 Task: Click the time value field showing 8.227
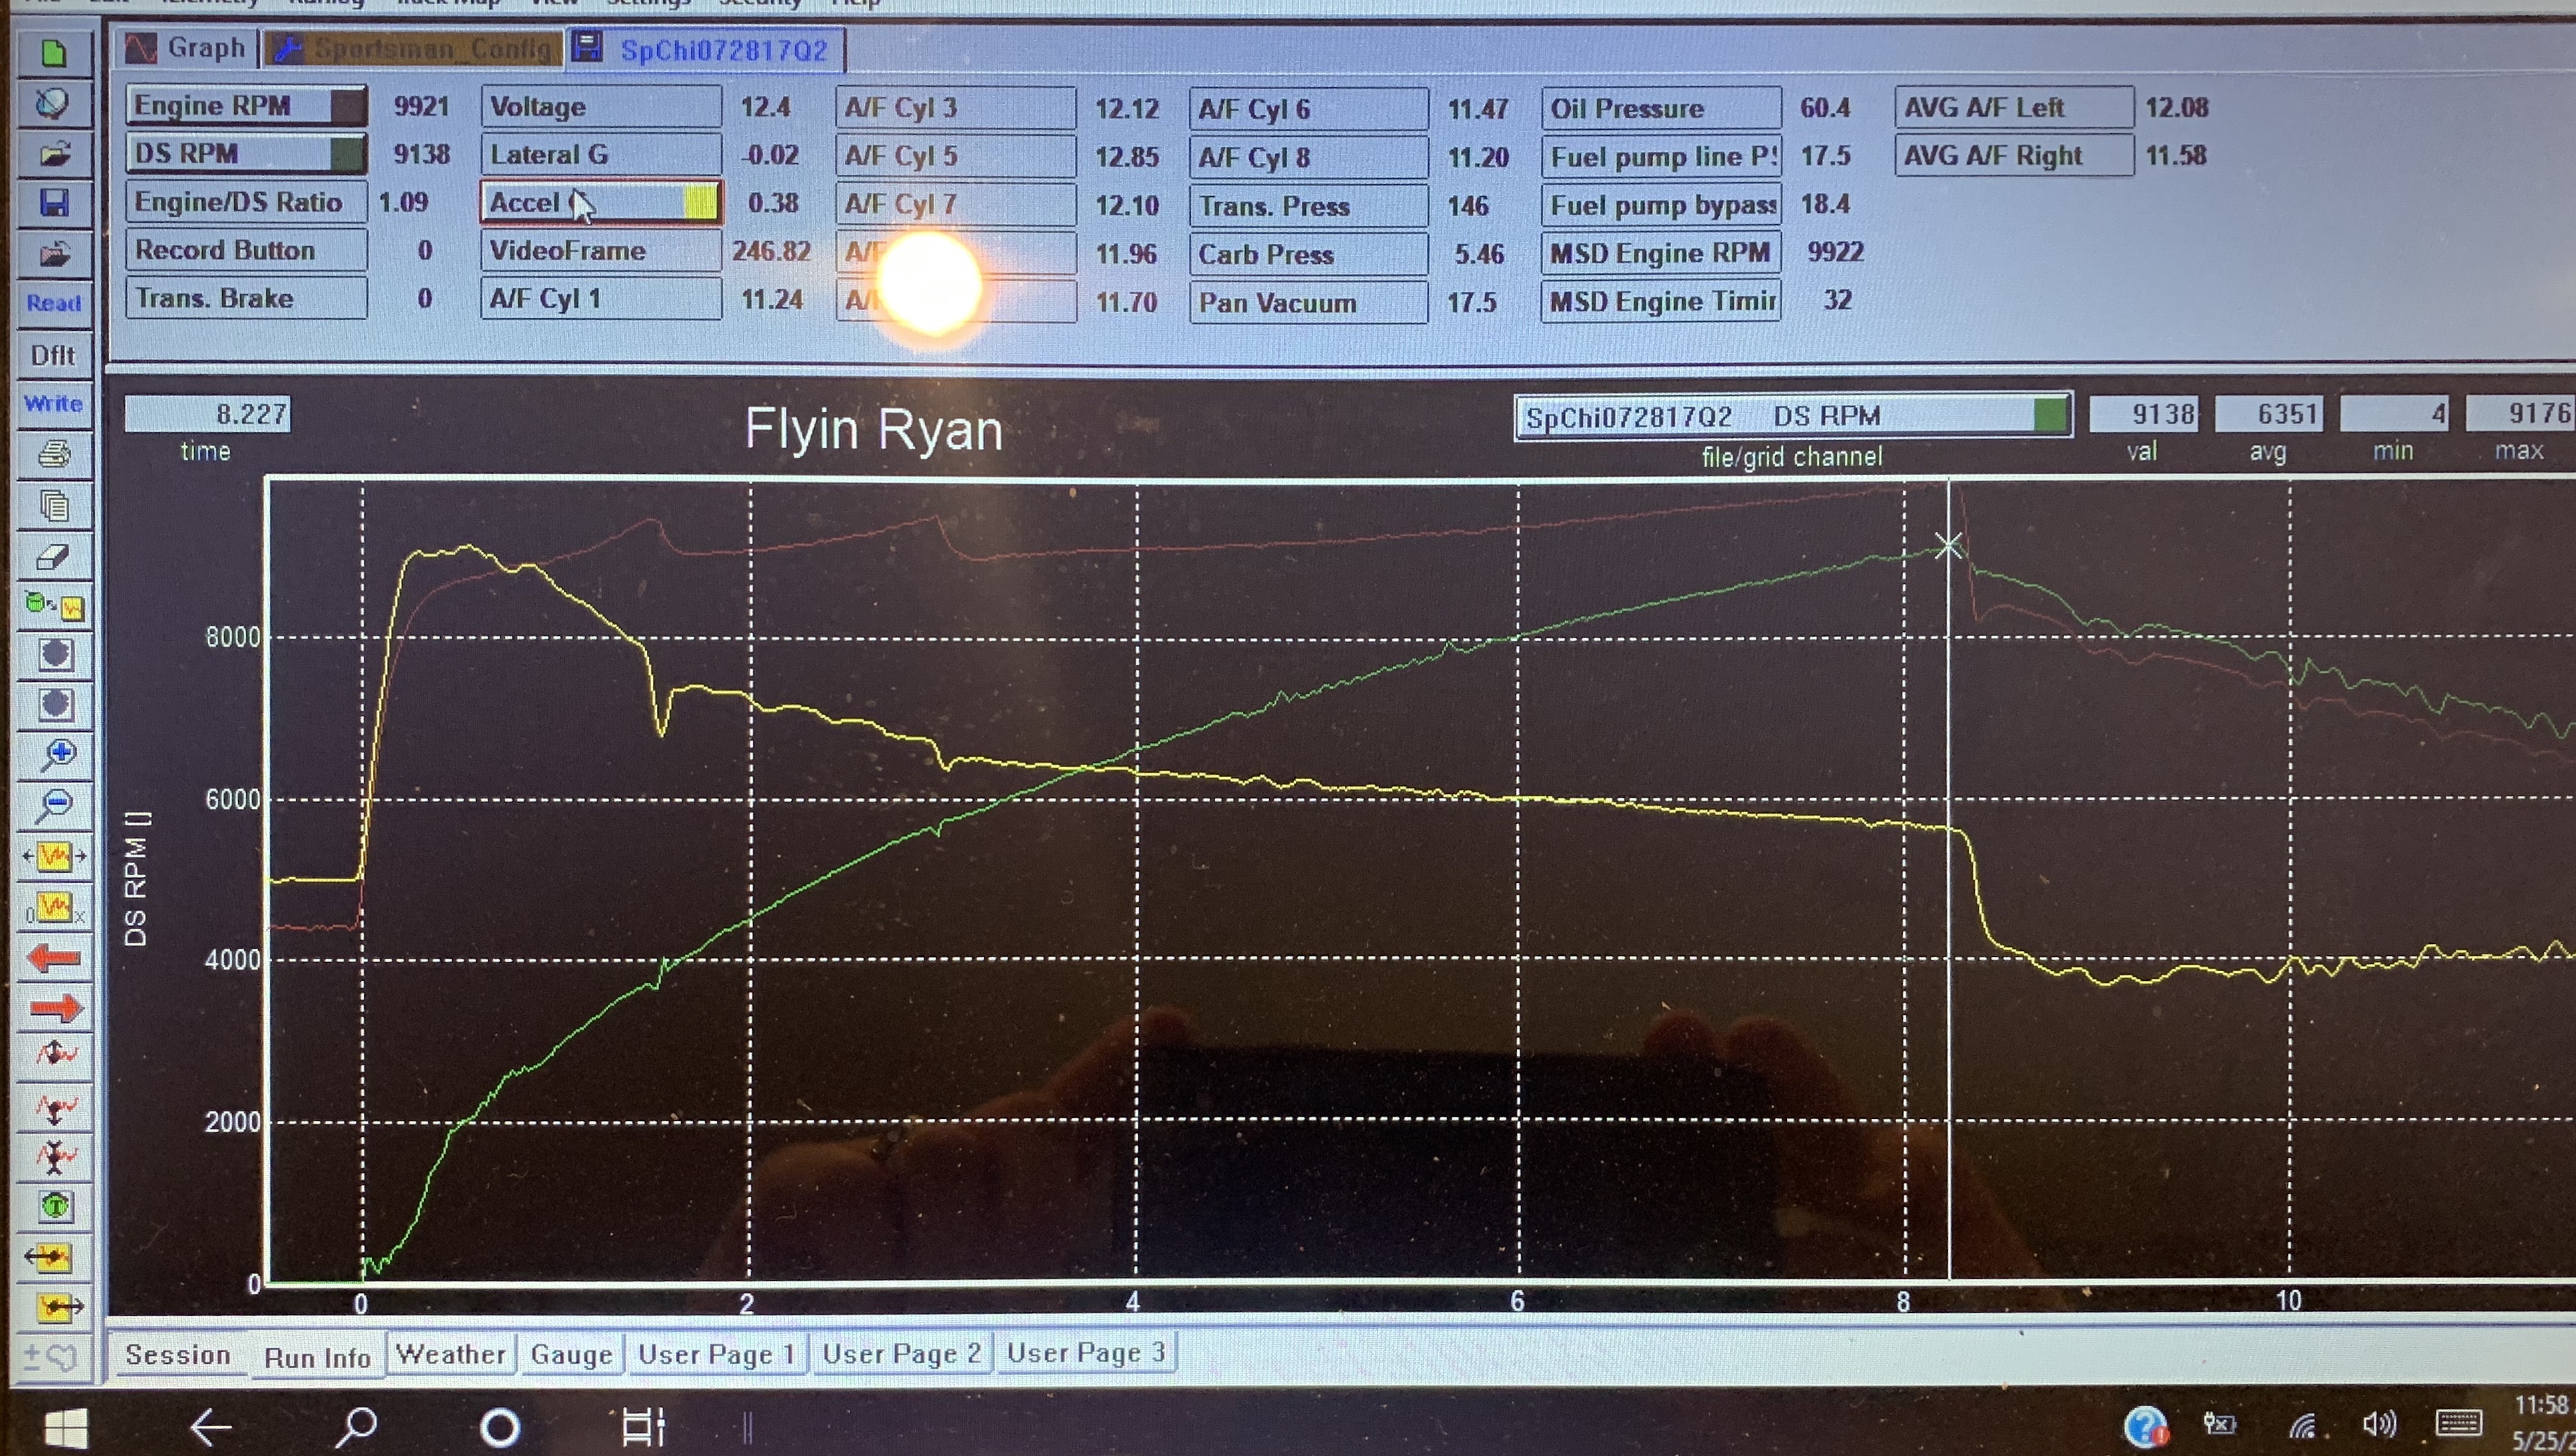207,414
